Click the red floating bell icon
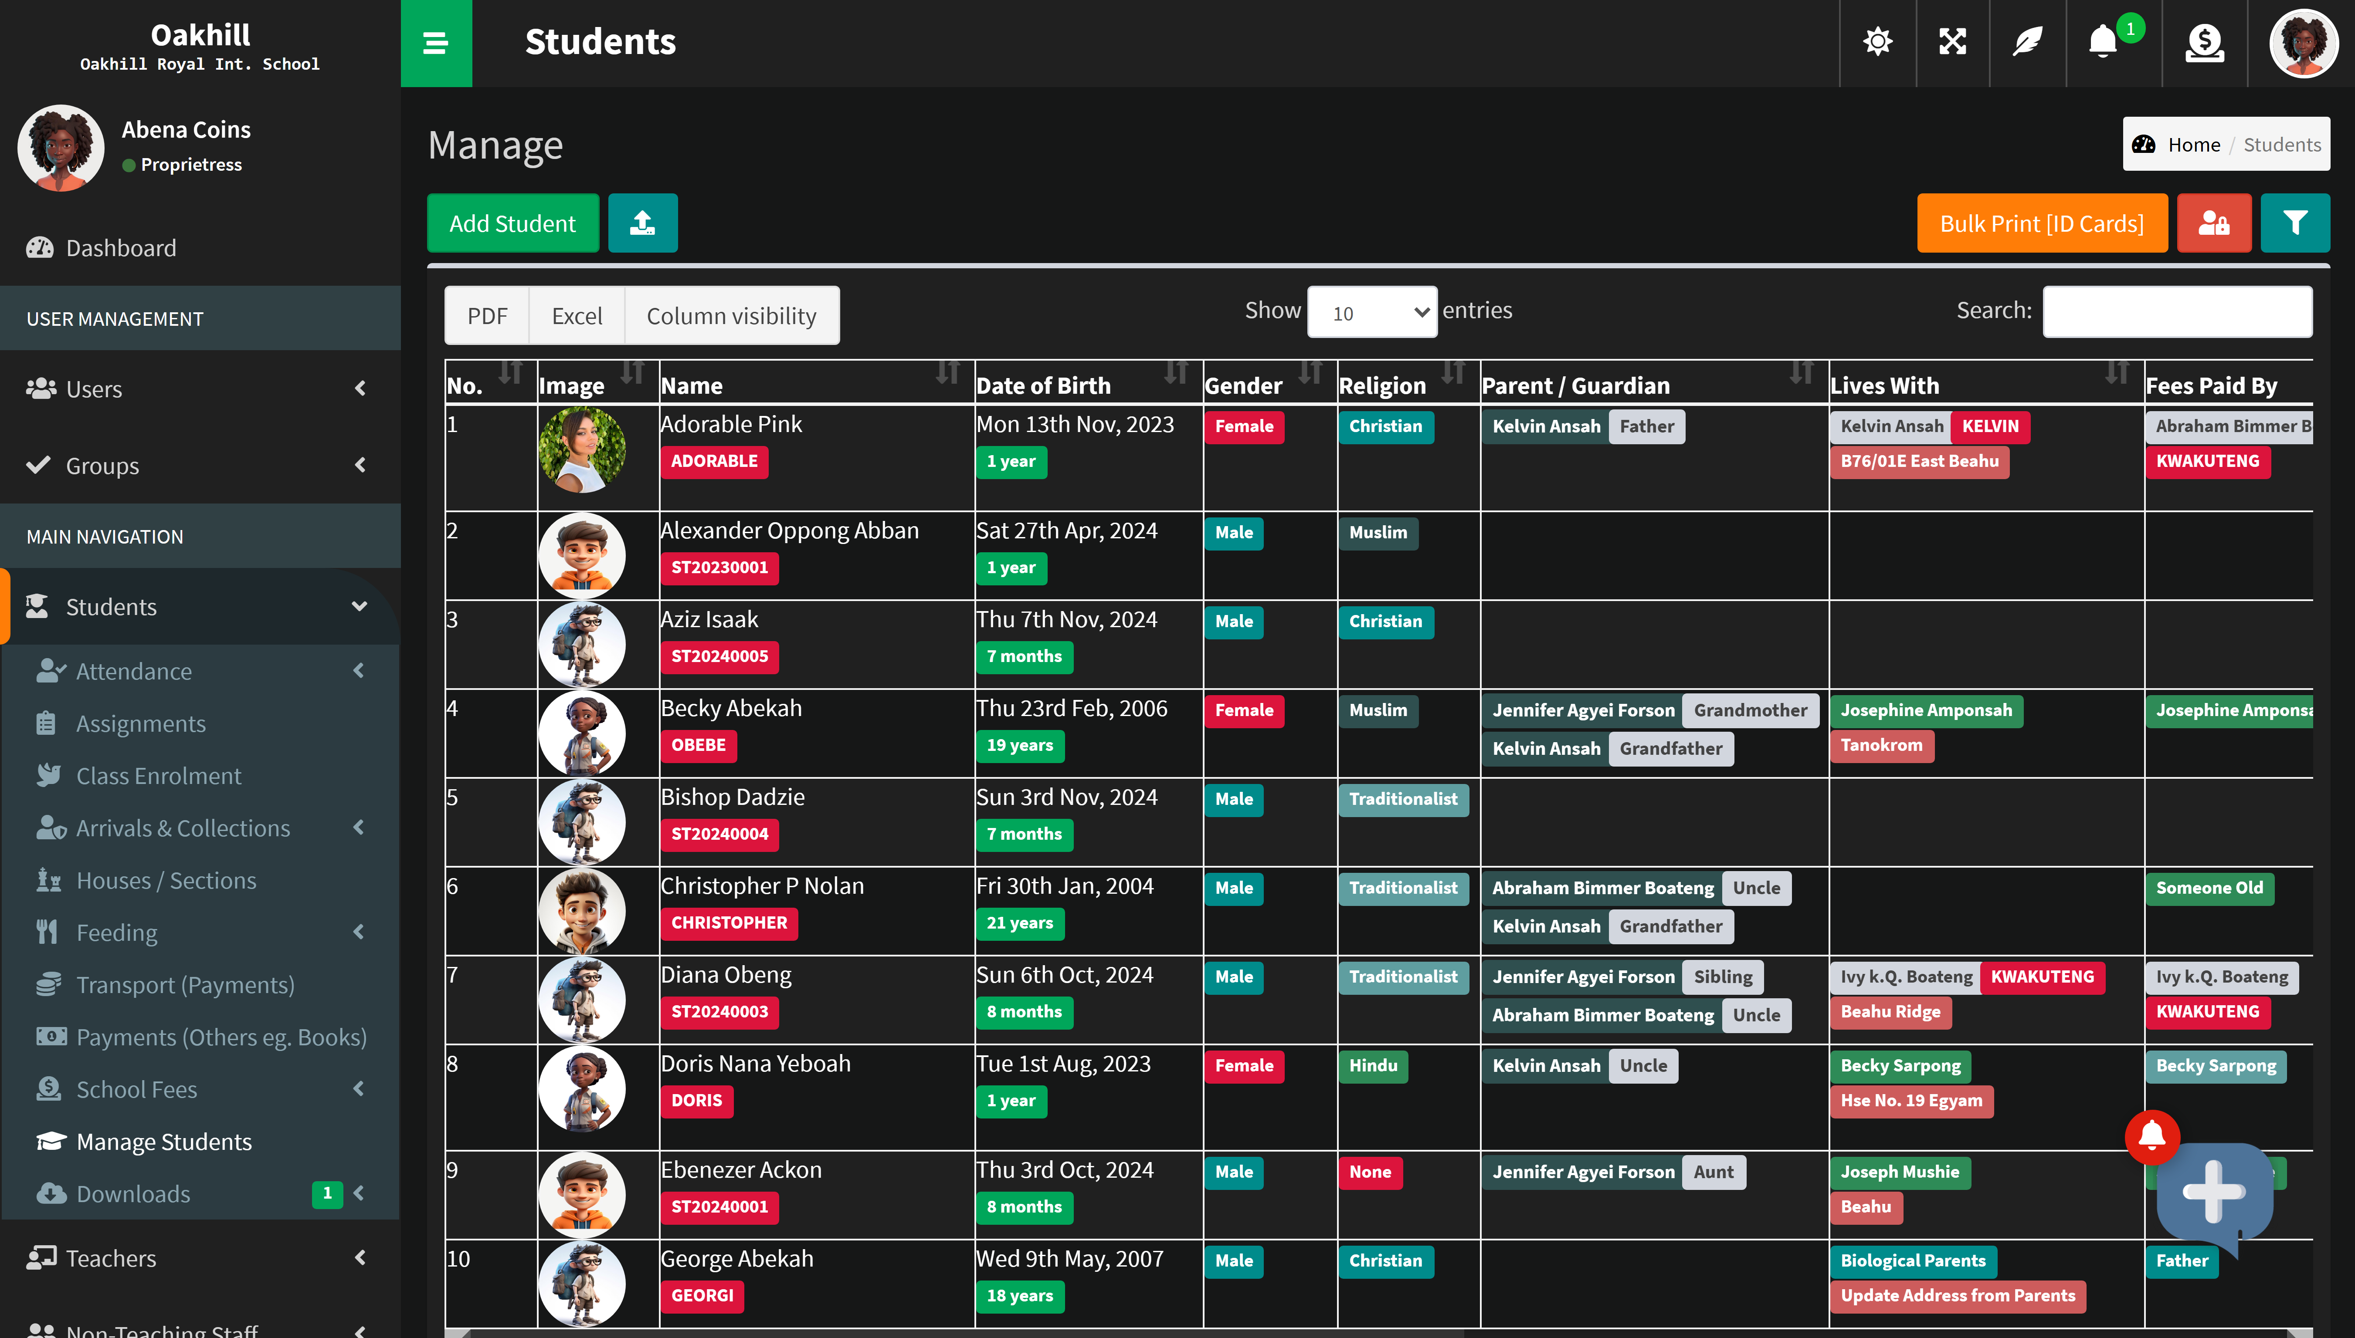Viewport: 2355px width, 1338px height. (2152, 1136)
